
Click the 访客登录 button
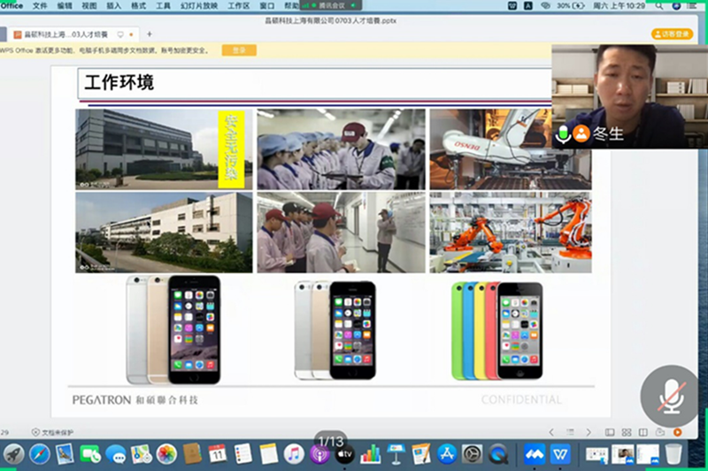673,34
